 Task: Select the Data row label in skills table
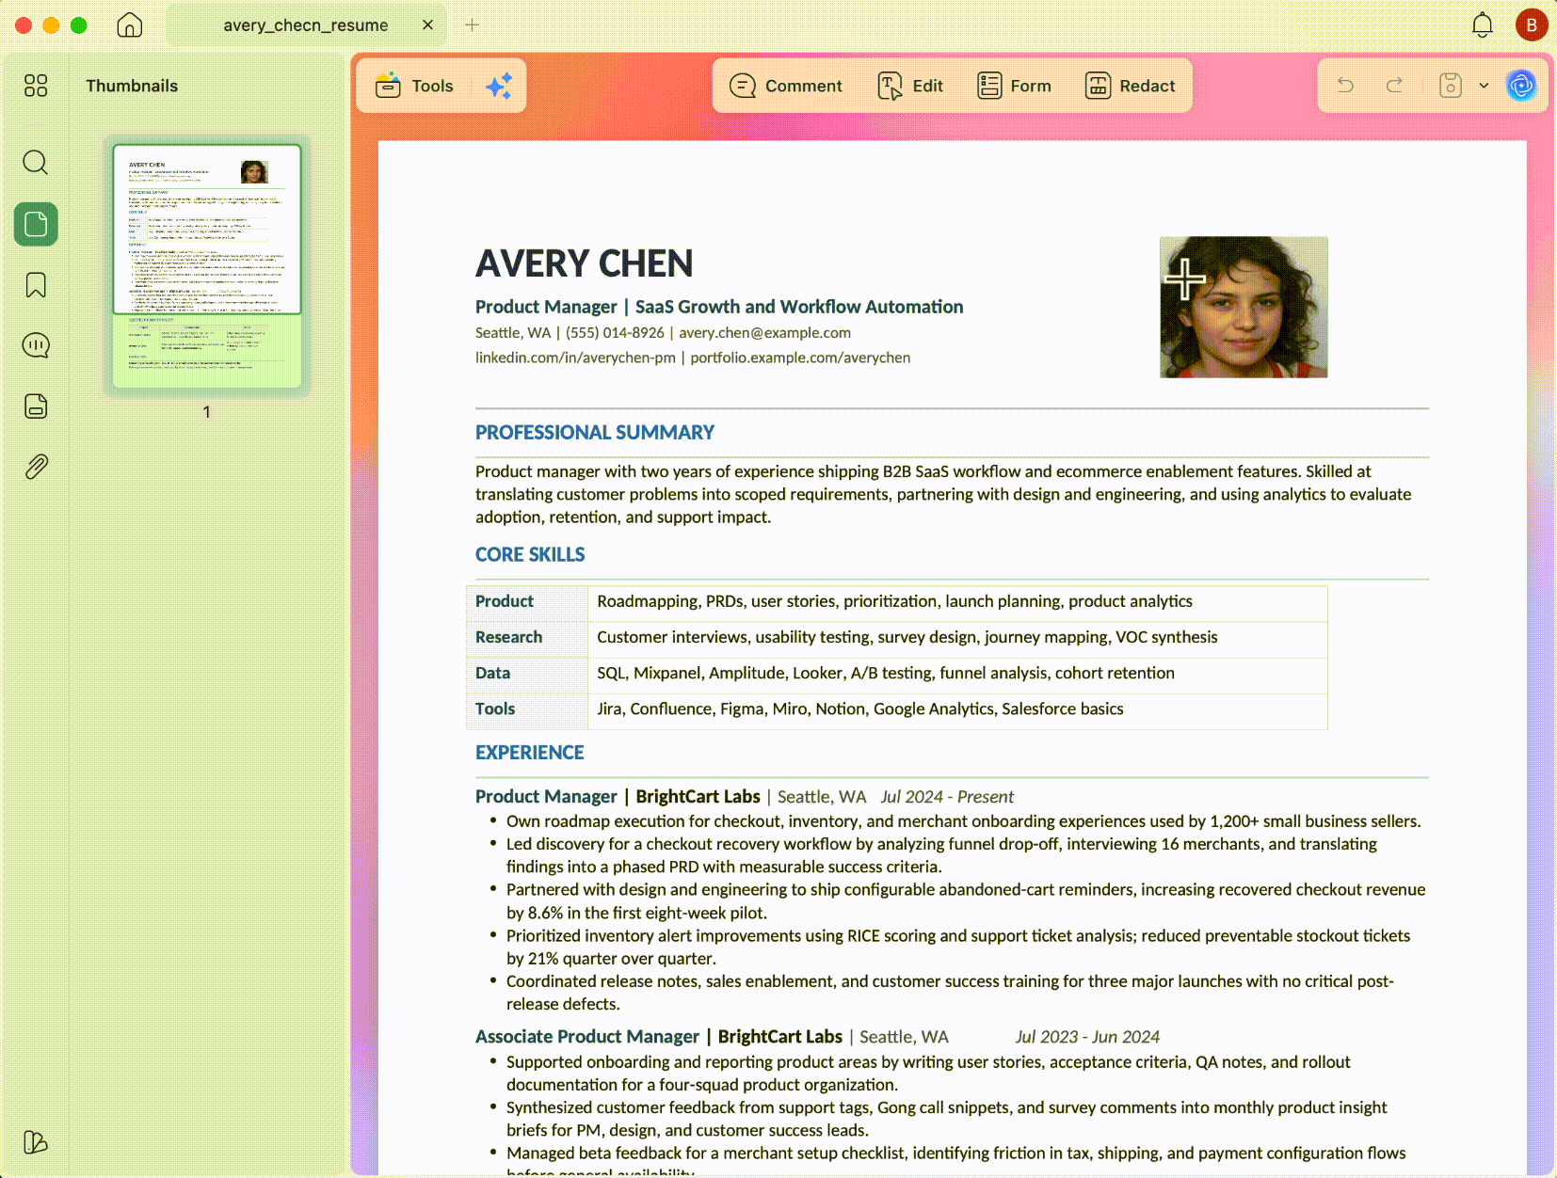492,673
